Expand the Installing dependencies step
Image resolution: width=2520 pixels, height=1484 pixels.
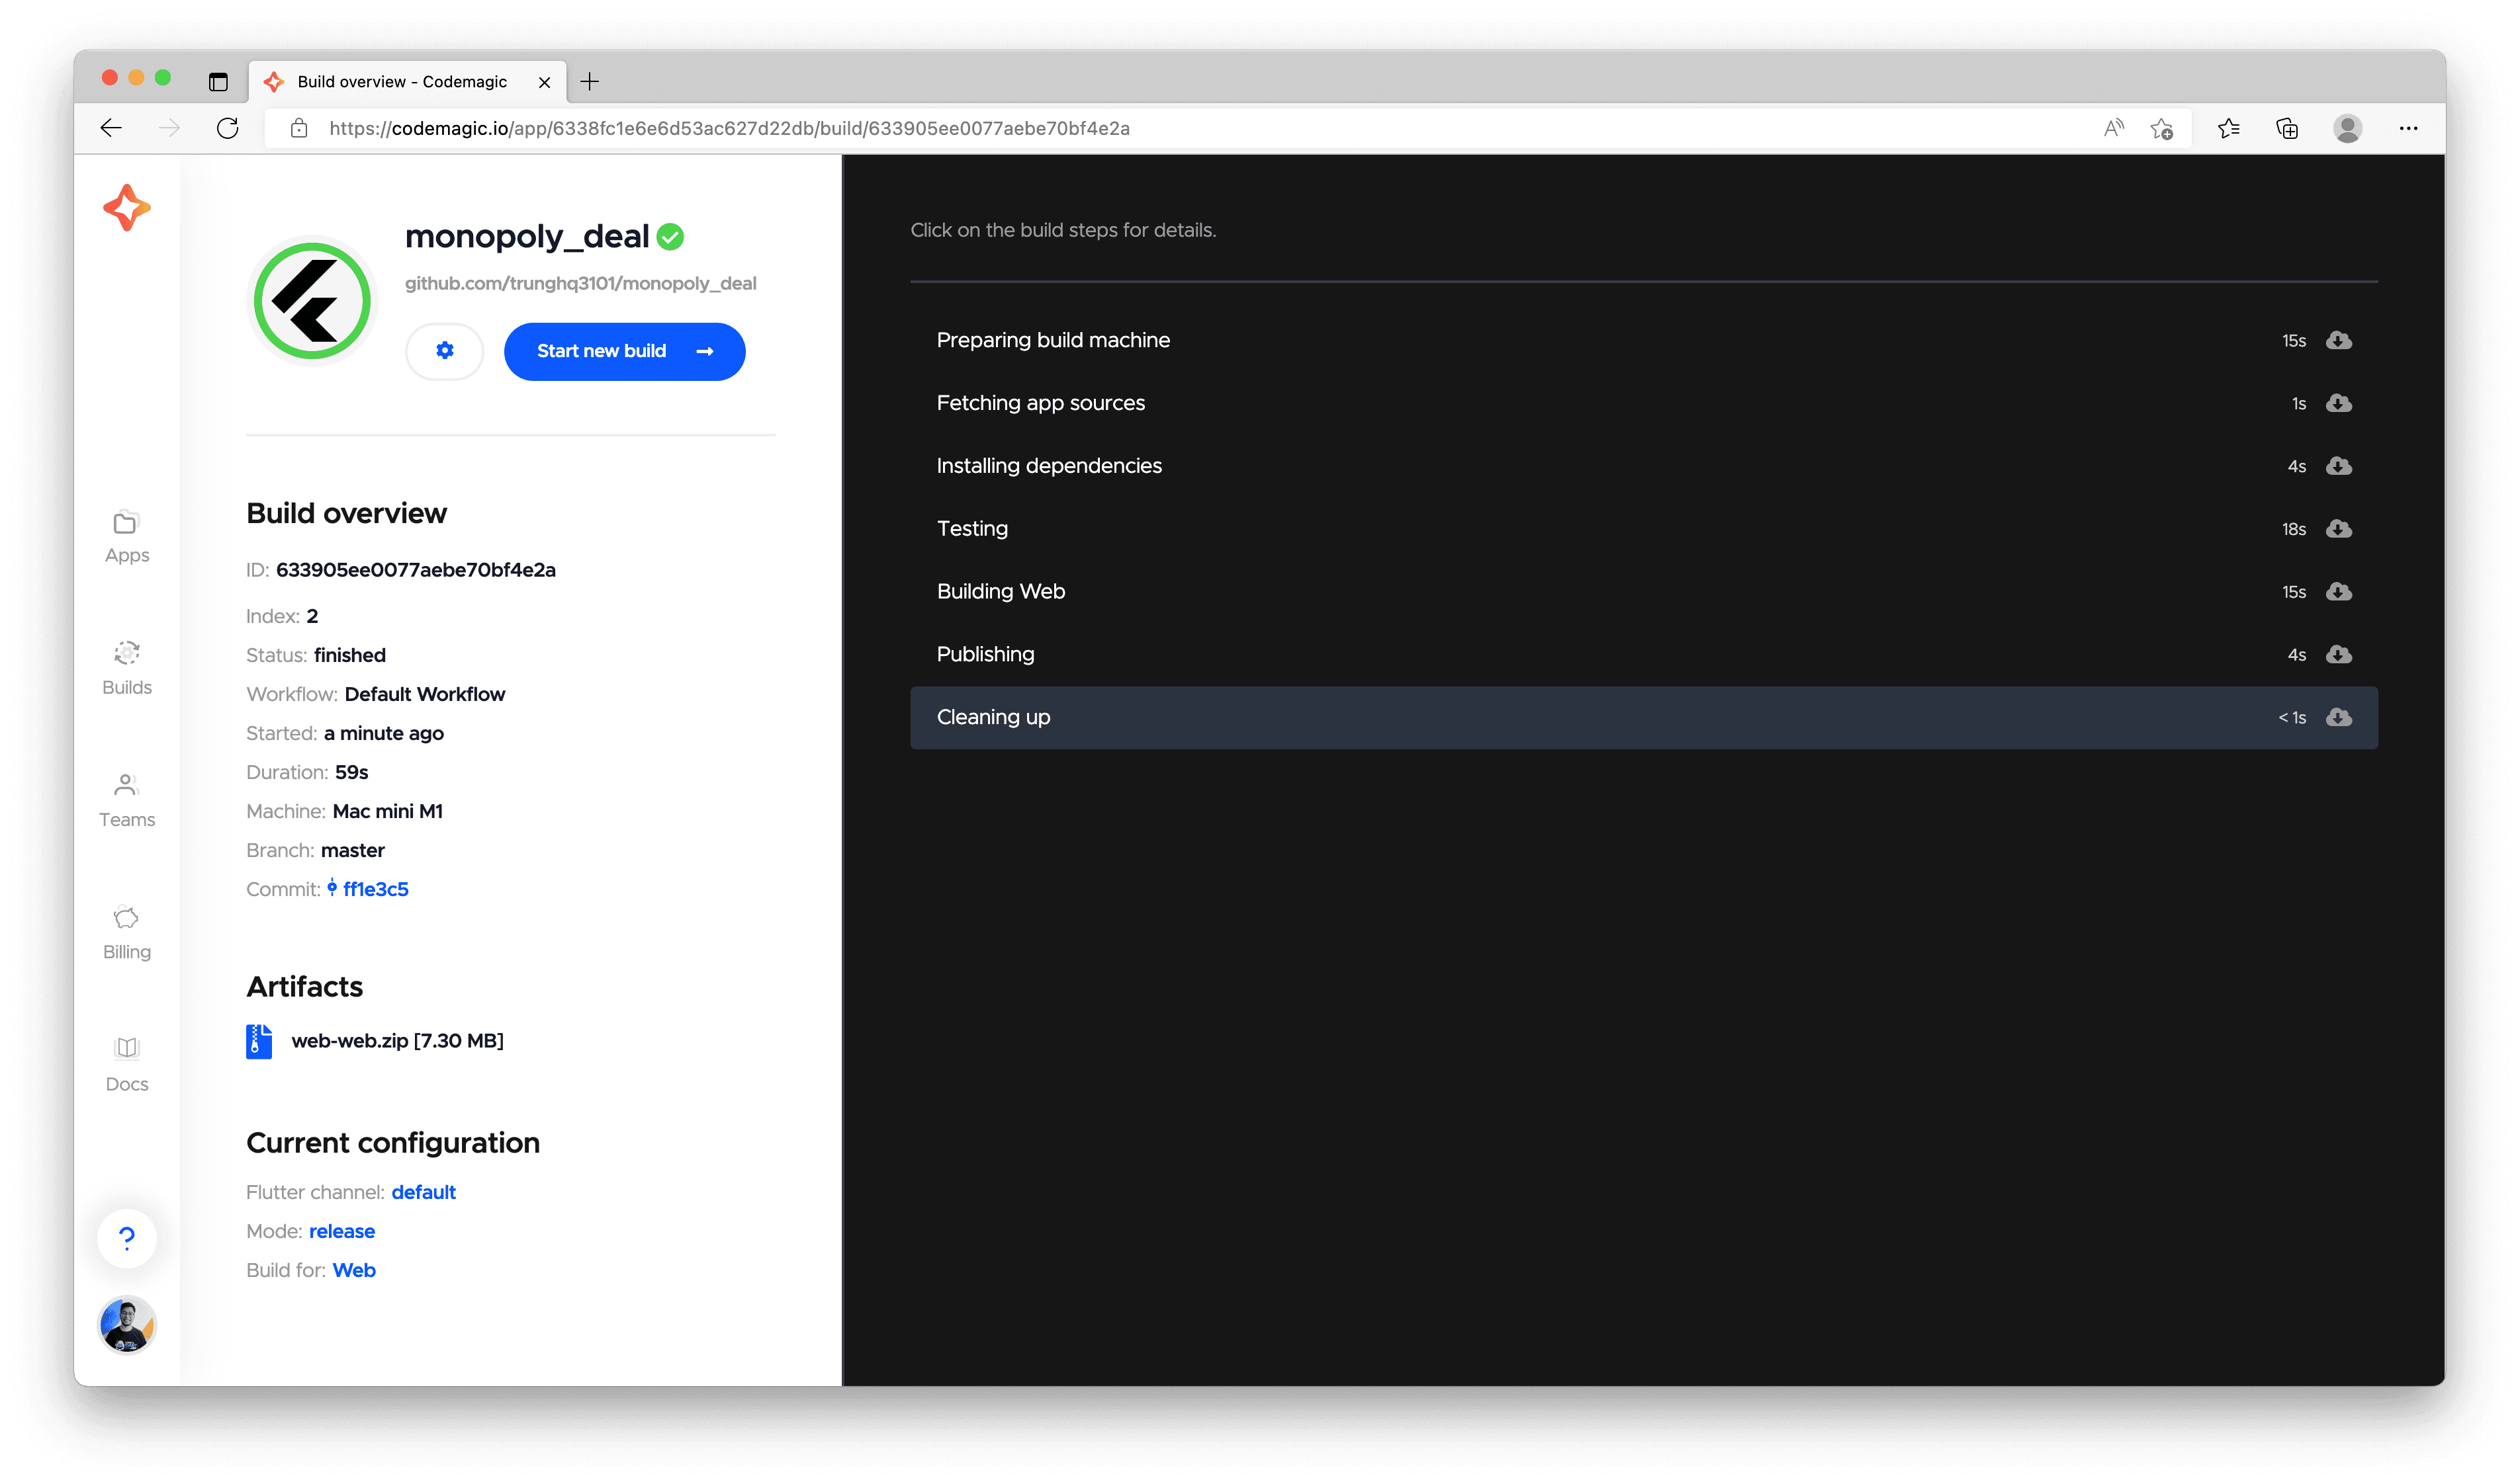coord(1642,466)
